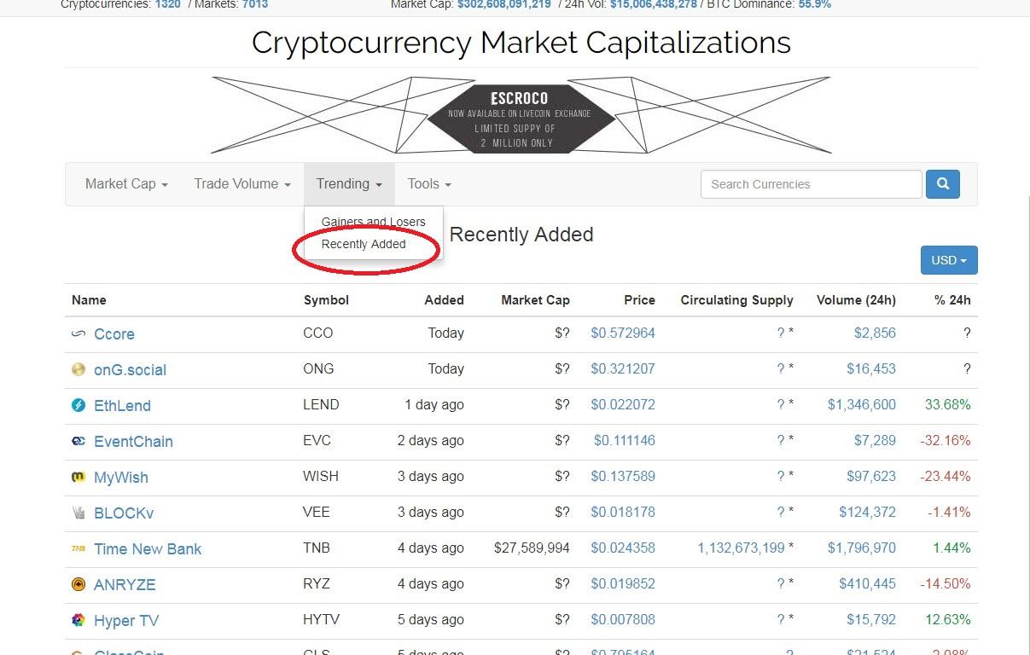Viewport: 1030px width, 655px height.
Task: Open Time New Bank volume $1,796,970 link
Action: (x=862, y=548)
